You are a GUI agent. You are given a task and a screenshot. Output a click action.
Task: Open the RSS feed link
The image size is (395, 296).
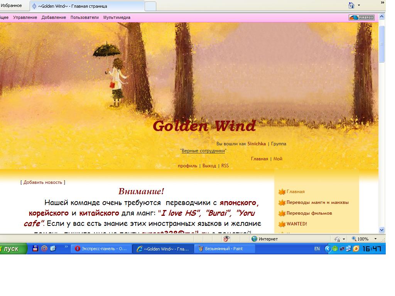click(x=225, y=166)
